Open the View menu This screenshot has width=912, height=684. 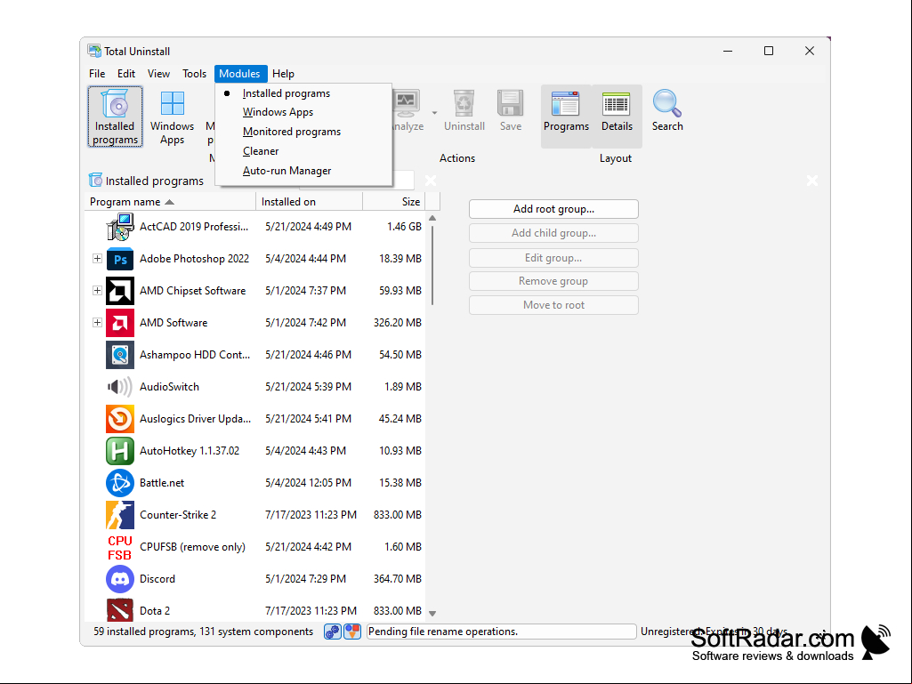(158, 74)
